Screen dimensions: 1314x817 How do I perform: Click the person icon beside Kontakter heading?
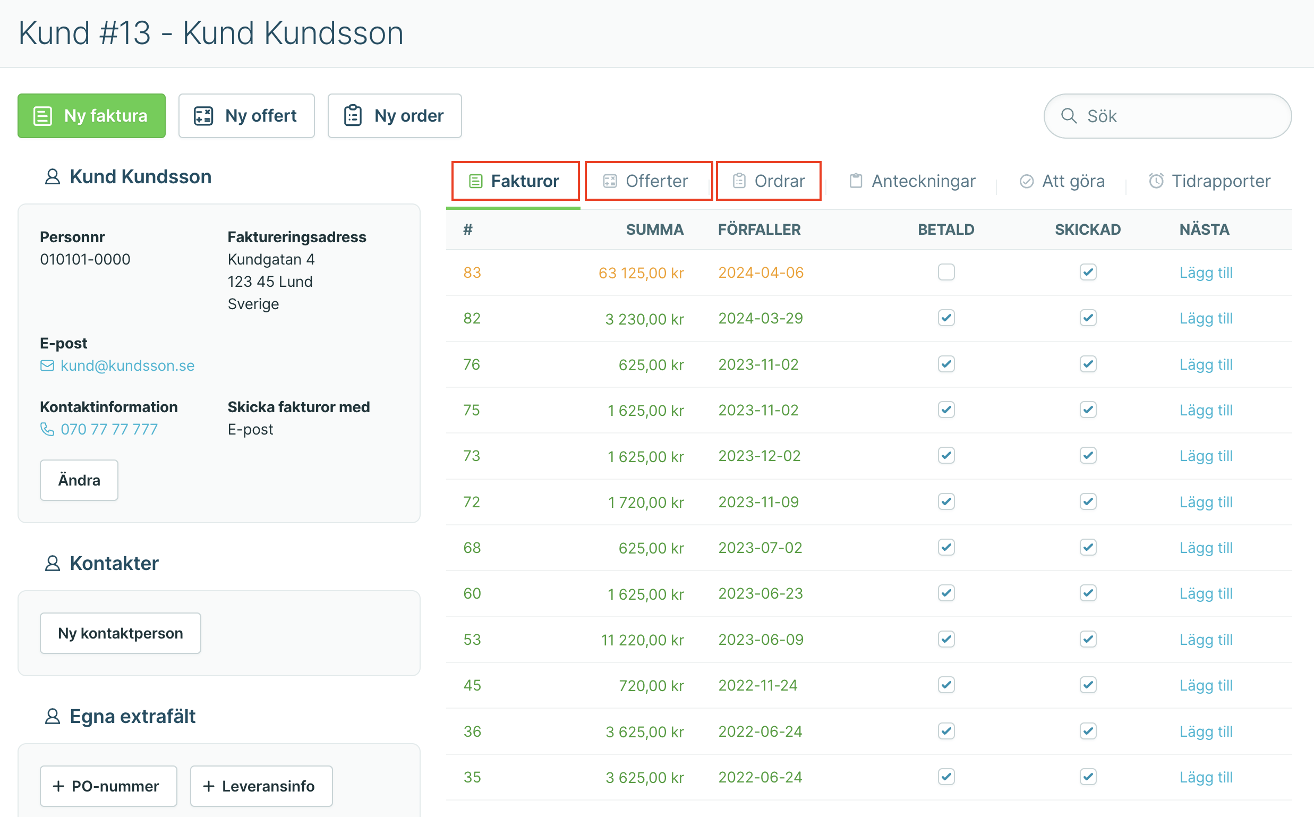point(53,563)
